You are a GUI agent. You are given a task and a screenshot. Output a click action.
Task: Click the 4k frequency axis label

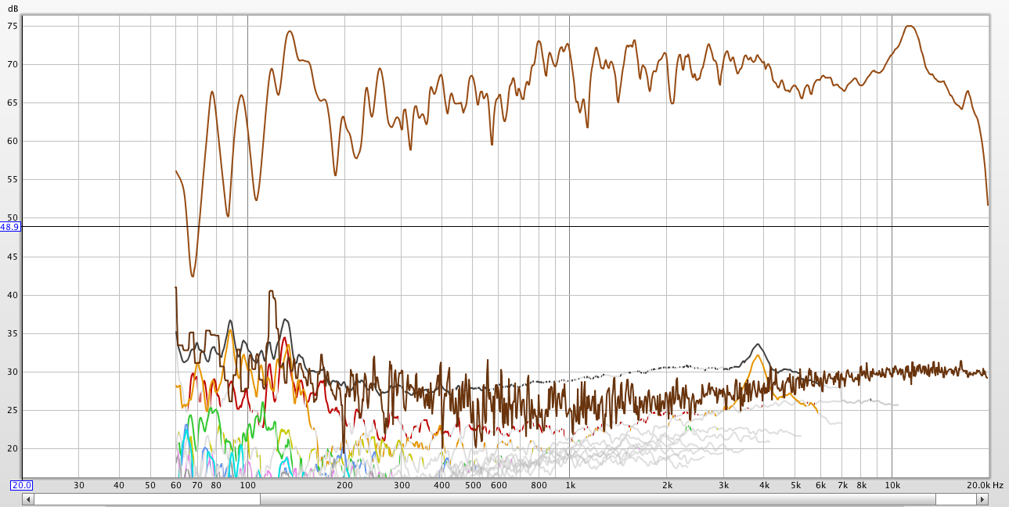pos(764,485)
